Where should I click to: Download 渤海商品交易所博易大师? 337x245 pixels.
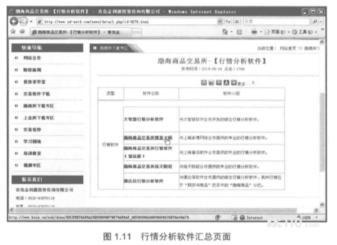point(148,138)
